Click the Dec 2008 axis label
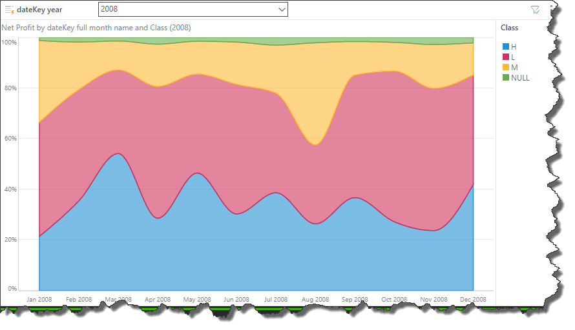The width and height of the screenshot is (575, 330). [473, 300]
